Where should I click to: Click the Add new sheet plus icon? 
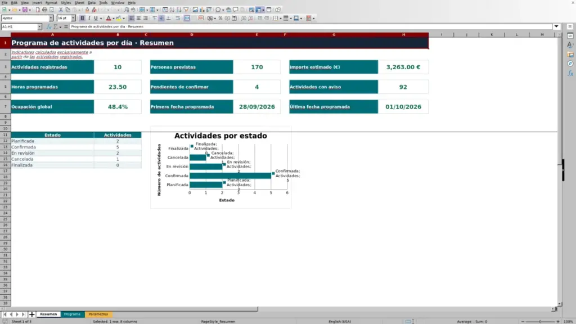pos(32,314)
